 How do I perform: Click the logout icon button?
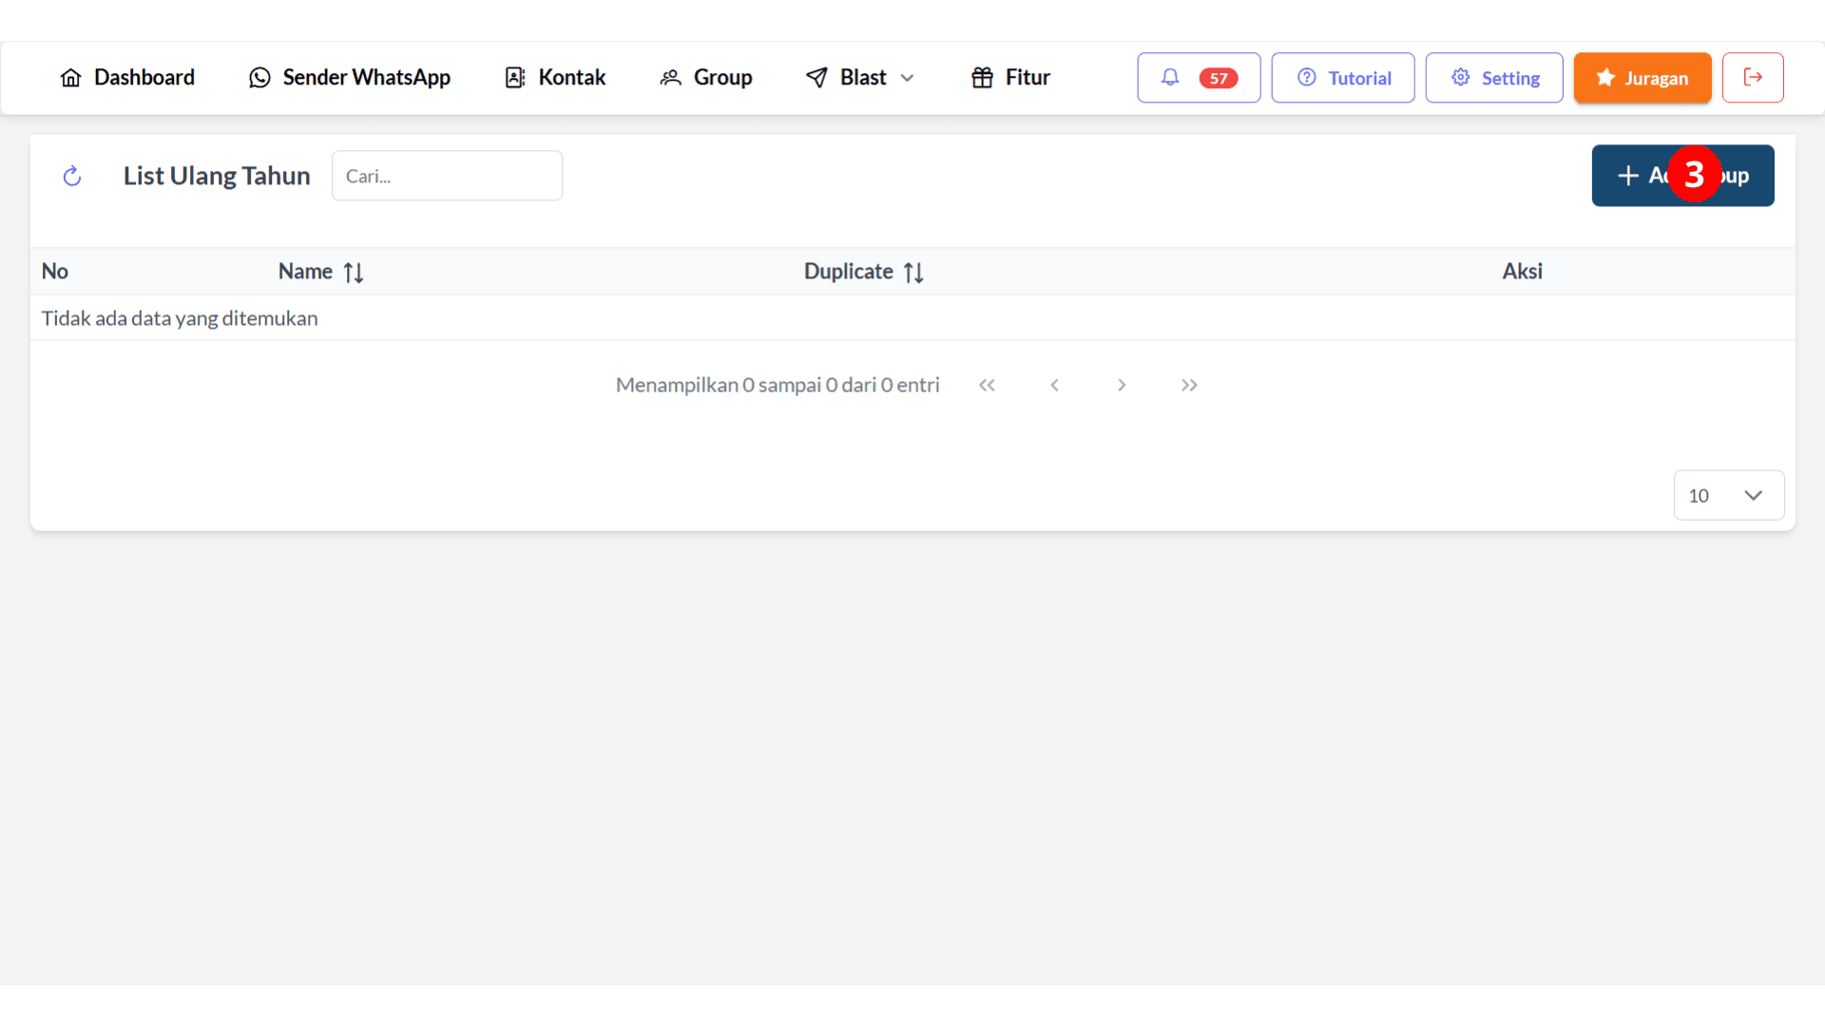[x=1753, y=78]
